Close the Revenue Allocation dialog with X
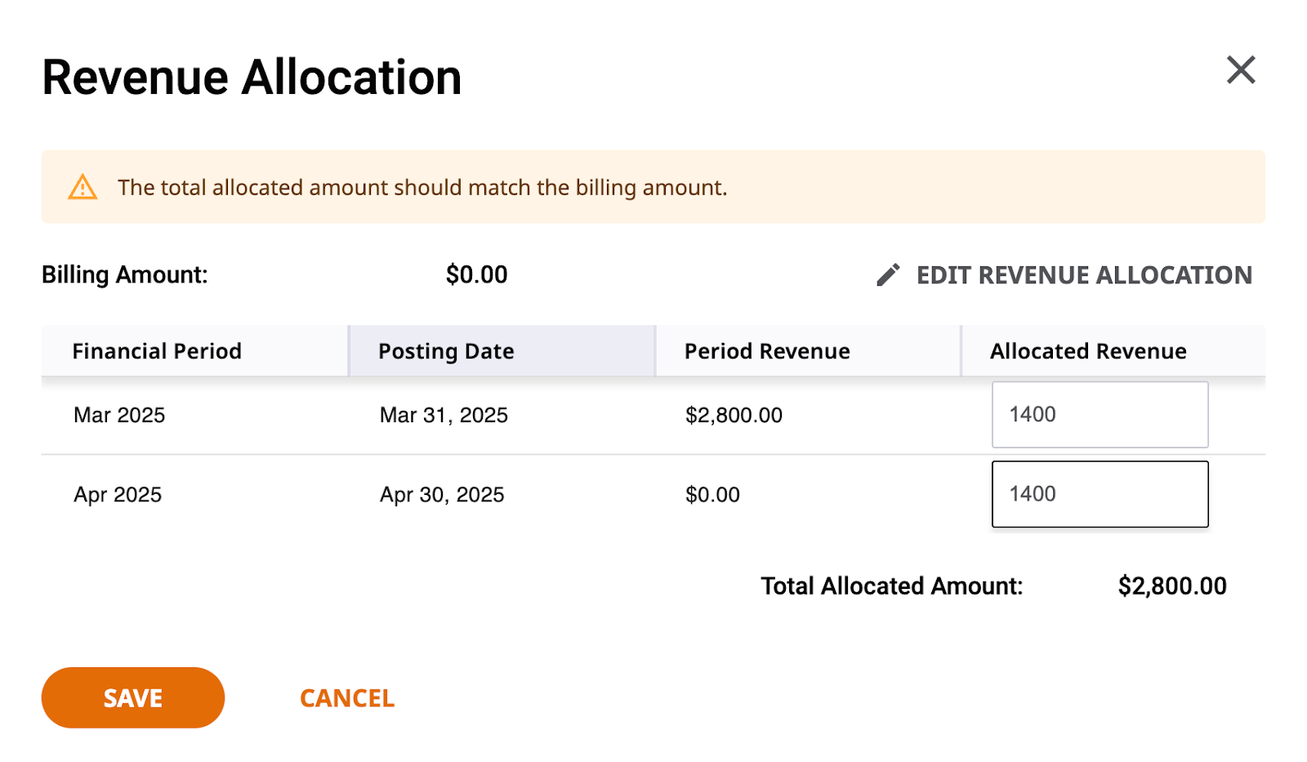The width and height of the screenshot is (1307, 762). [1240, 70]
